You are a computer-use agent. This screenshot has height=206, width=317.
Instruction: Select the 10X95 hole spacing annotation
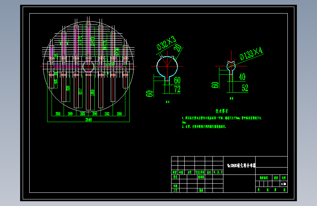coord(109,64)
